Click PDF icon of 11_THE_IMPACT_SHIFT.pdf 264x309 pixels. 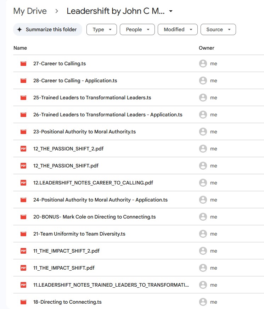click(x=23, y=268)
